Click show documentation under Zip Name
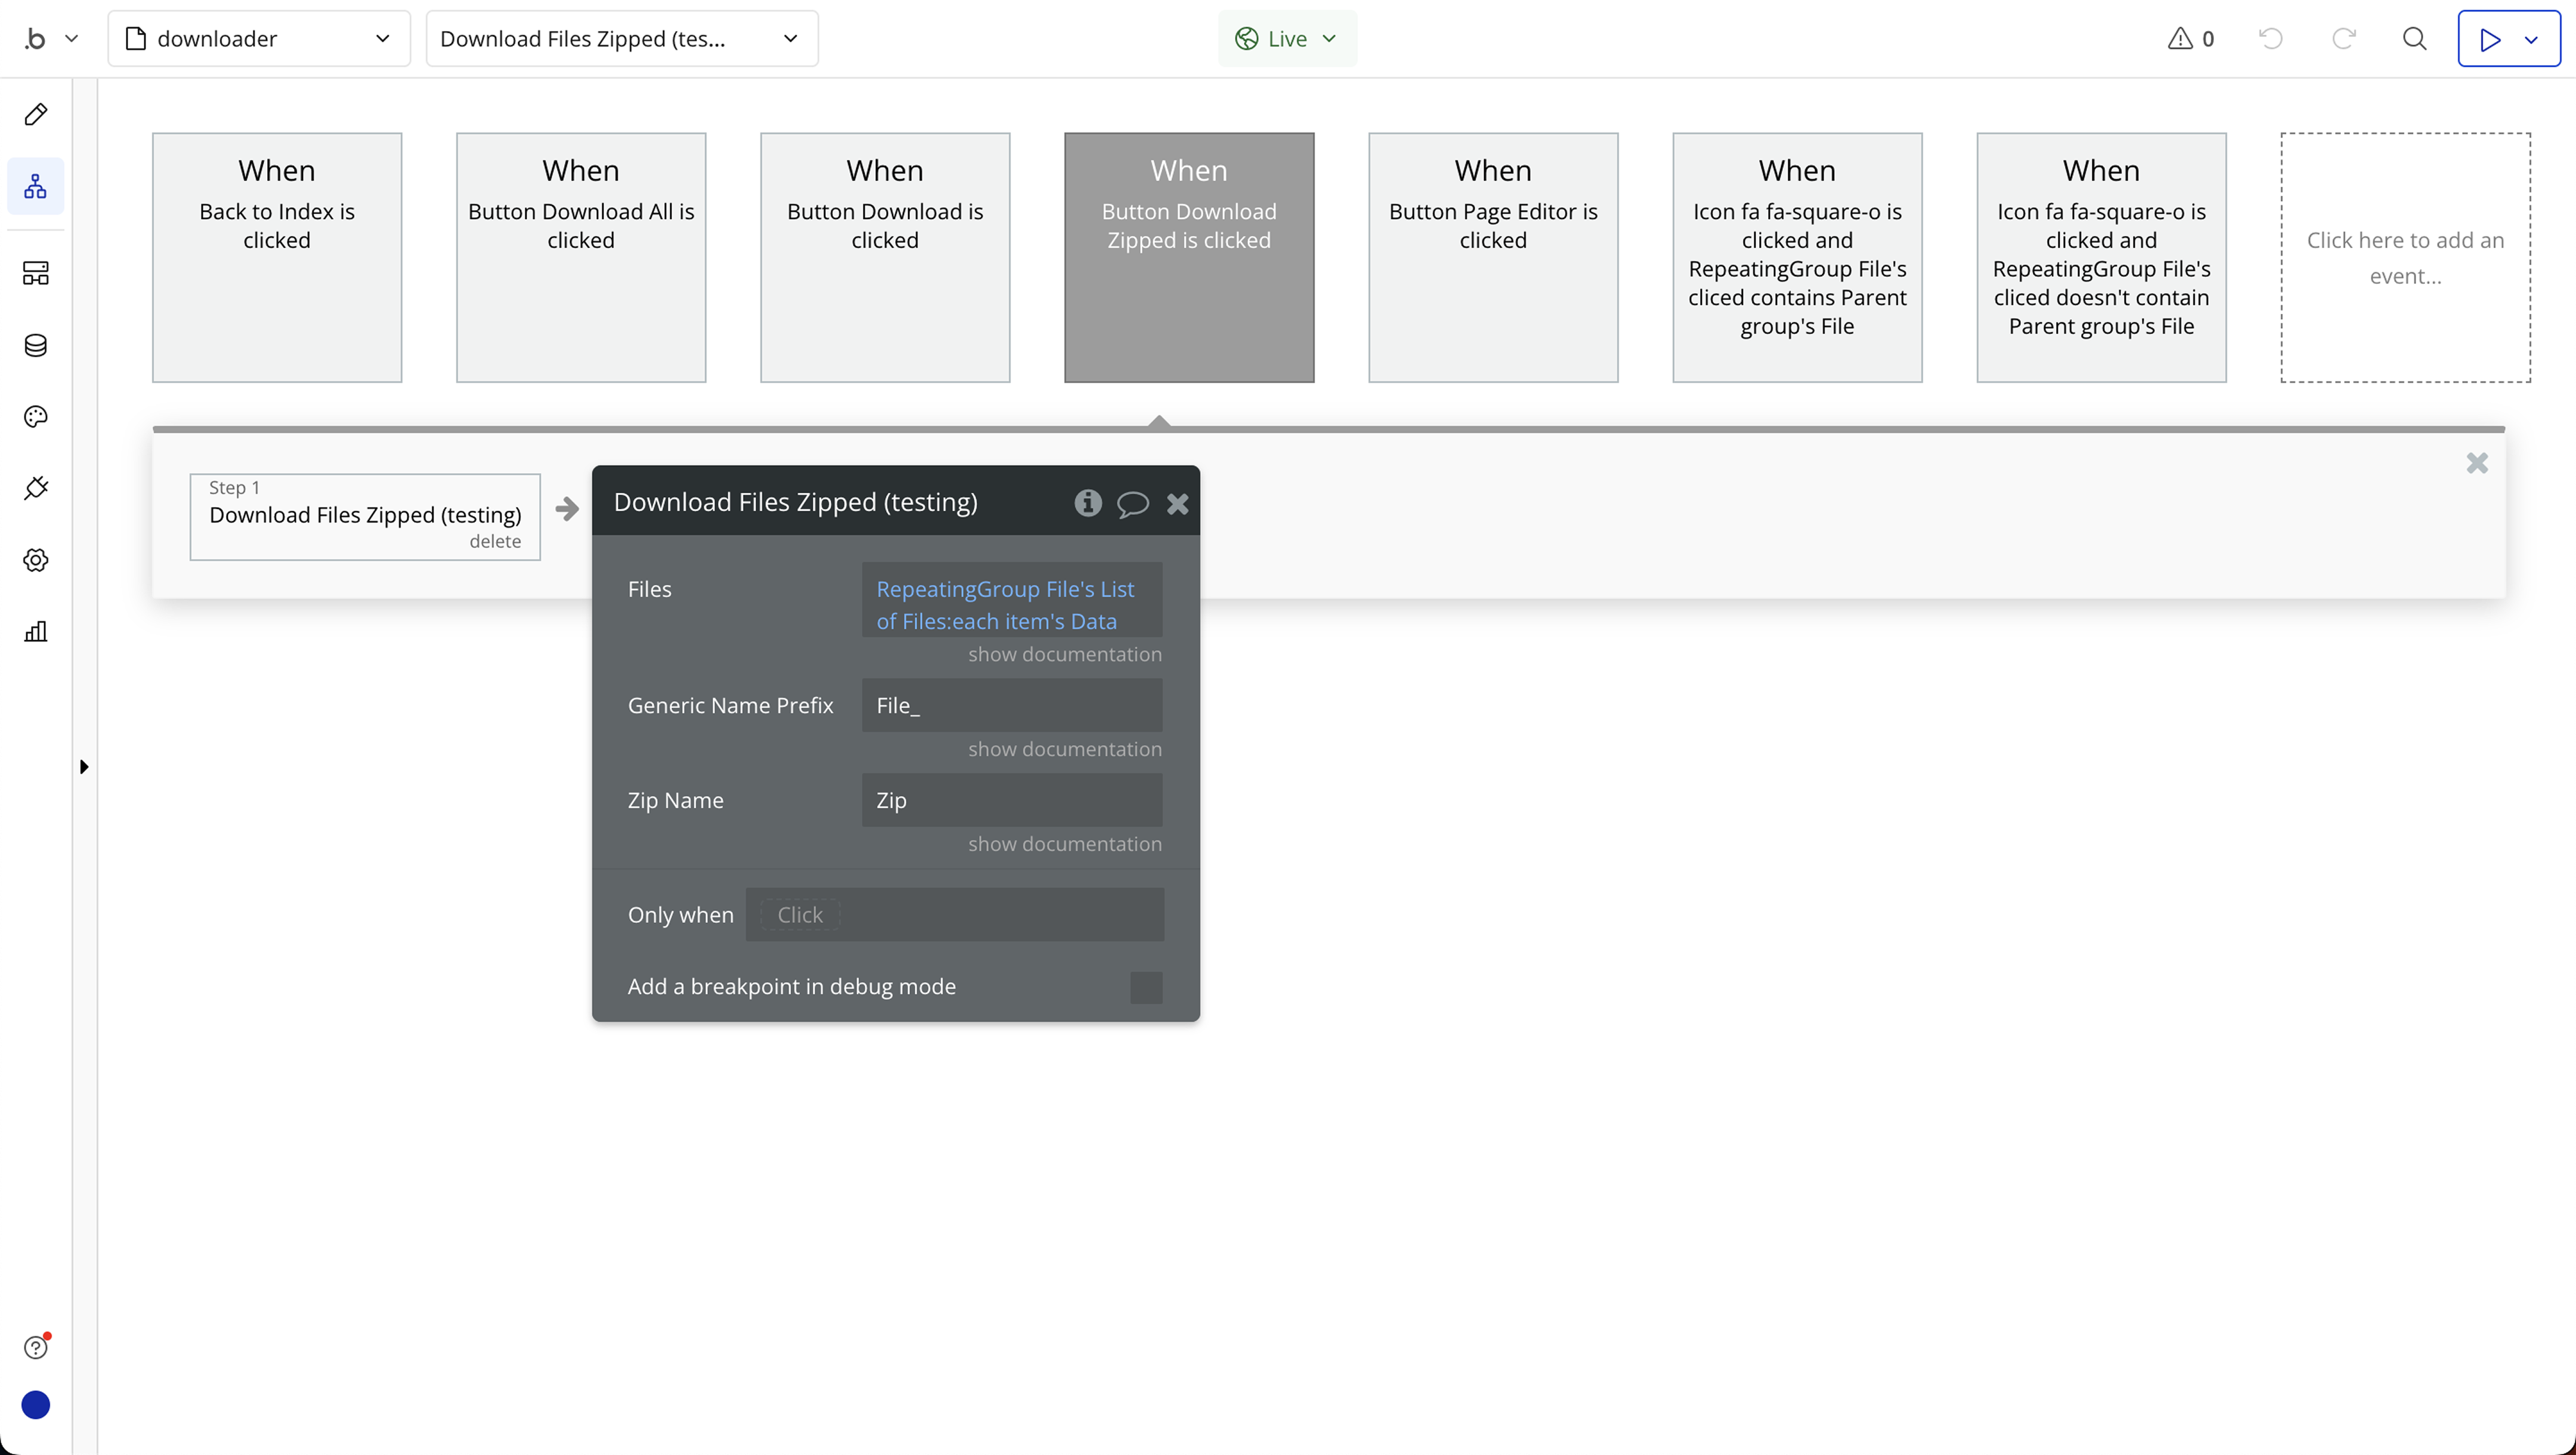This screenshot has width=2576, height=1455. click(x=1064, y=844)
